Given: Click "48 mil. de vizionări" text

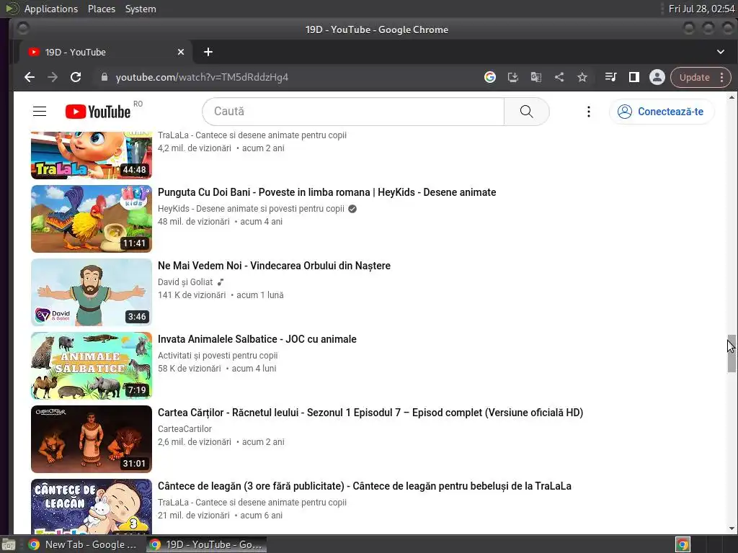Looking at the screenshot, I should tap(193, 222).
